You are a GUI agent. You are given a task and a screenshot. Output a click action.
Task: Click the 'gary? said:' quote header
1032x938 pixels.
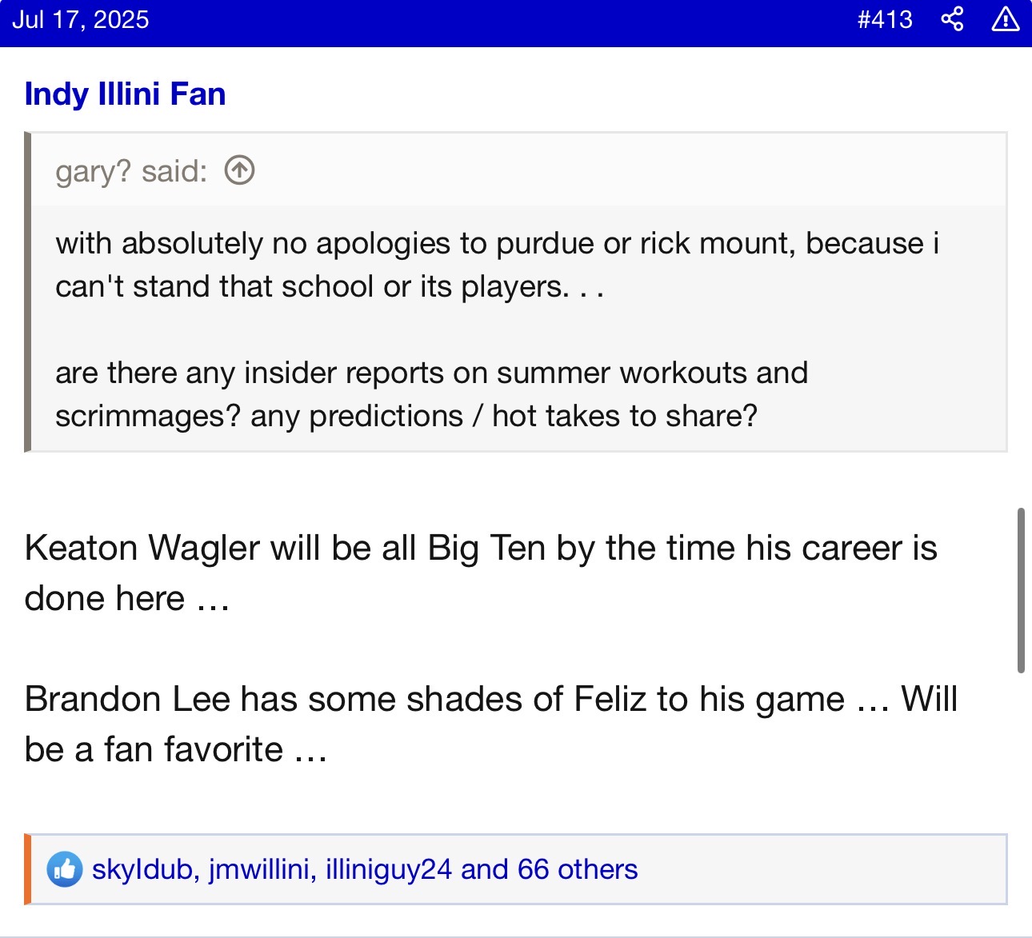pyautogui.click(x=131, y=171)
